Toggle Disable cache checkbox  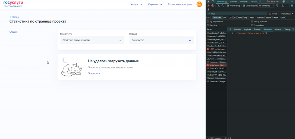[244, 6]
